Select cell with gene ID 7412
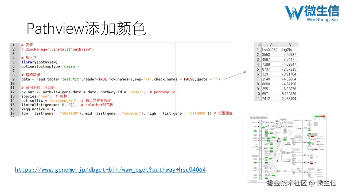 coord(271,99)
